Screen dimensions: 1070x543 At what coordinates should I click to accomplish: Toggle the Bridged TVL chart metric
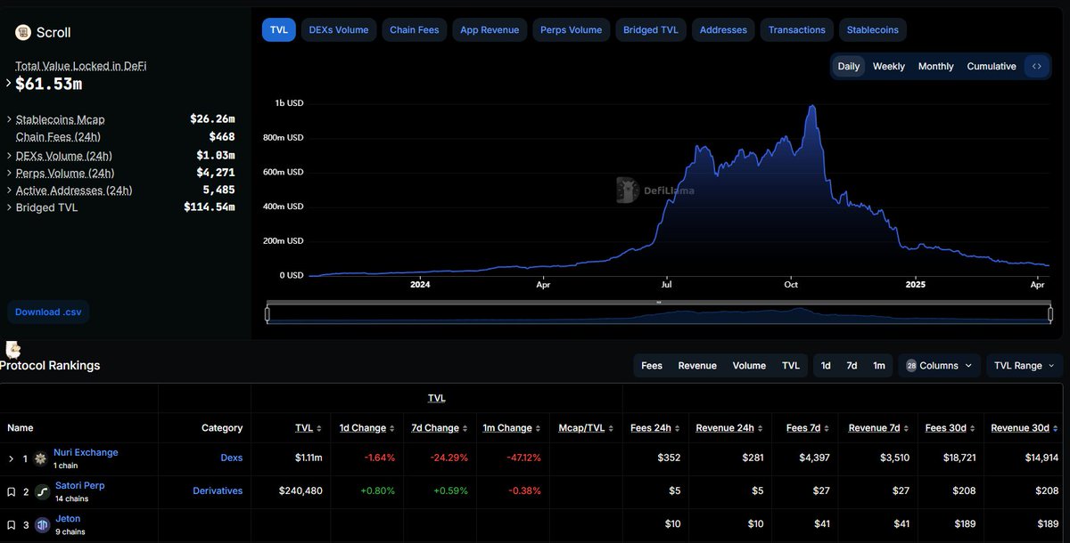[651, 29]
